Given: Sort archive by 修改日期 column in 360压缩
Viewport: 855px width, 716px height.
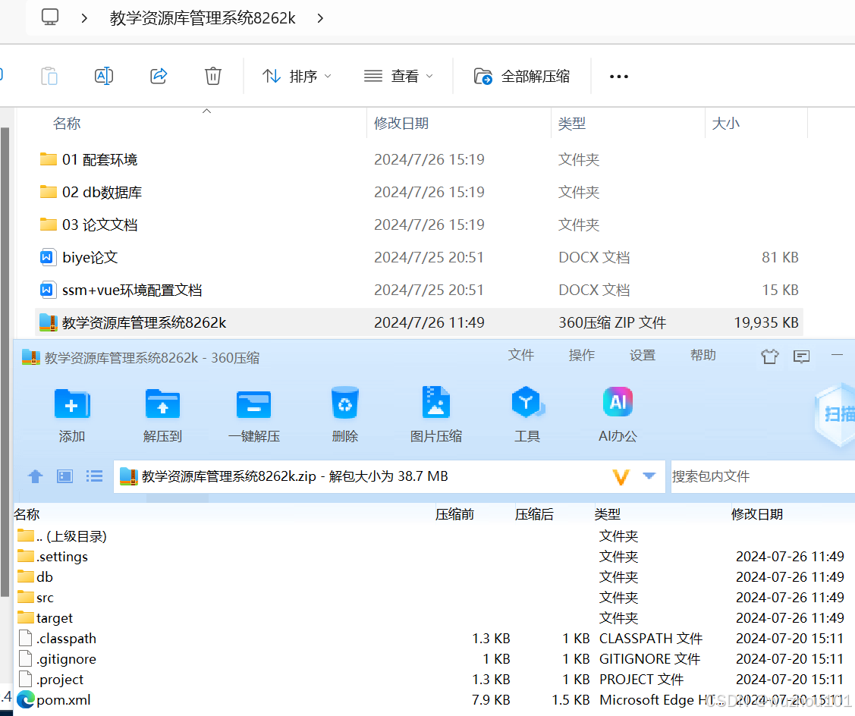Looking at the screenshot, I should [x=757, y=514].
